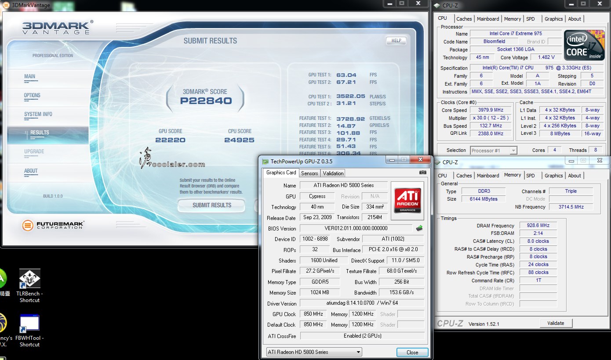
Task: Click the BIOS save chip icon in GPU-Z
Action: point(419,228)
